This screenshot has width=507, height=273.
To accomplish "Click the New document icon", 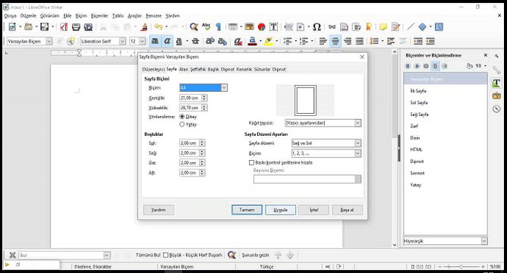I will (x=12, y=27).
